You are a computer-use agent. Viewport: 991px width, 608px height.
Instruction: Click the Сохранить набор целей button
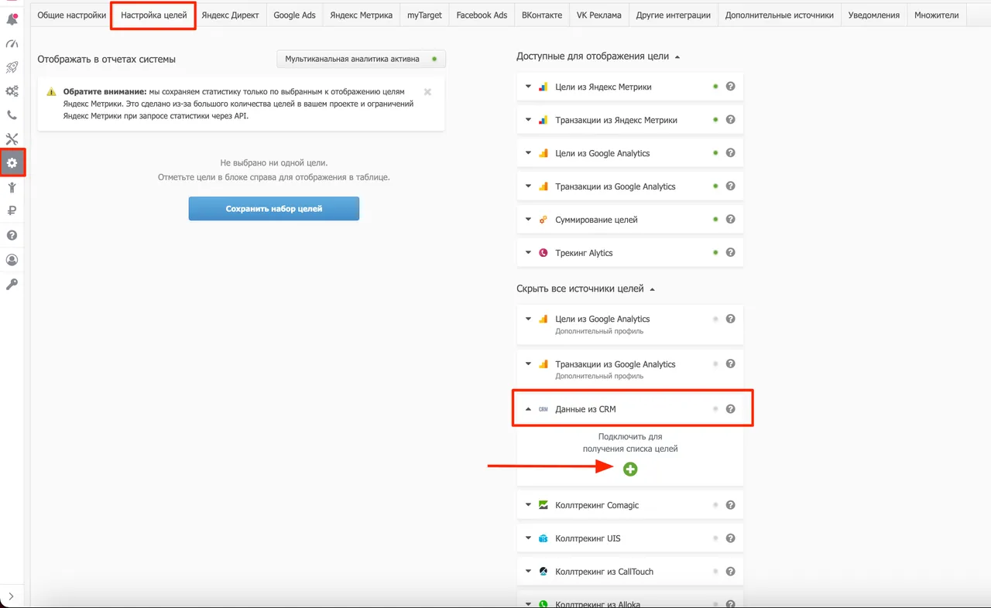point(274,209)
